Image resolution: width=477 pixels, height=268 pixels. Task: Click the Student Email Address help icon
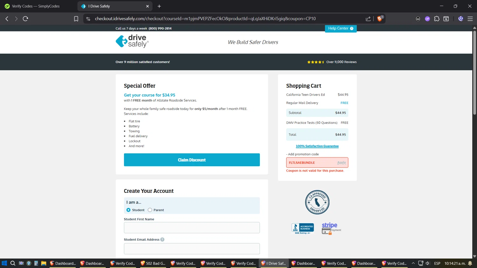[x=162, y=239]
